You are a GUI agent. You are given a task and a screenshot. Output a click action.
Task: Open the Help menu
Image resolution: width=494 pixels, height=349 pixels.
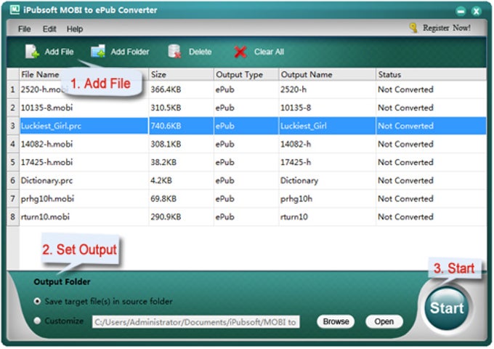click(75, 29)
